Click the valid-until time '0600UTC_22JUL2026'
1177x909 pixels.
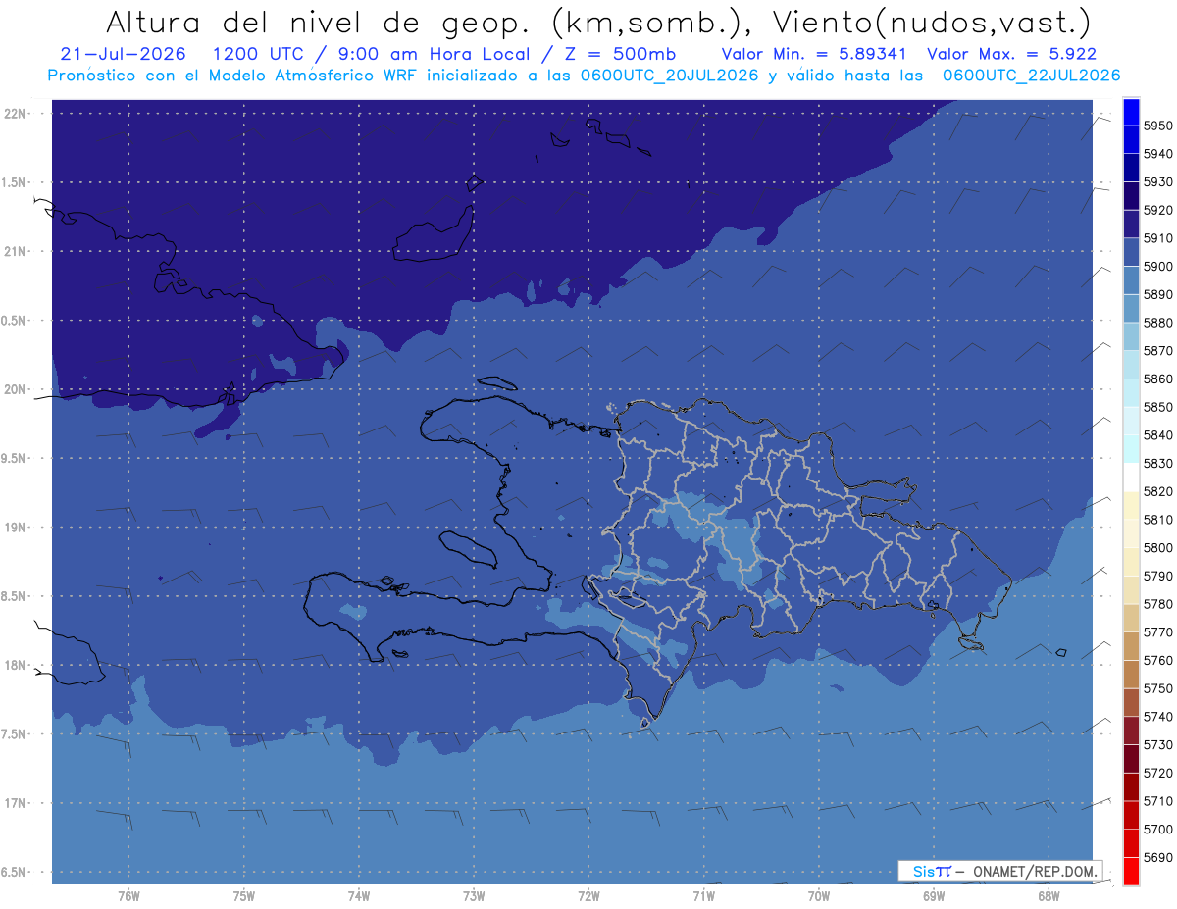[x=1031, y=75]
